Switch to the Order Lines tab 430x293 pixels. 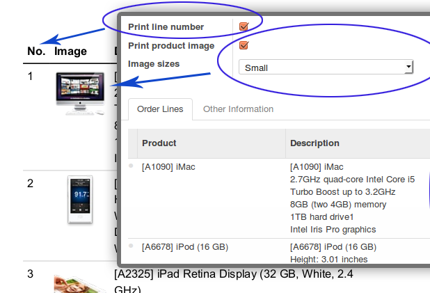[x=160, y=109]
